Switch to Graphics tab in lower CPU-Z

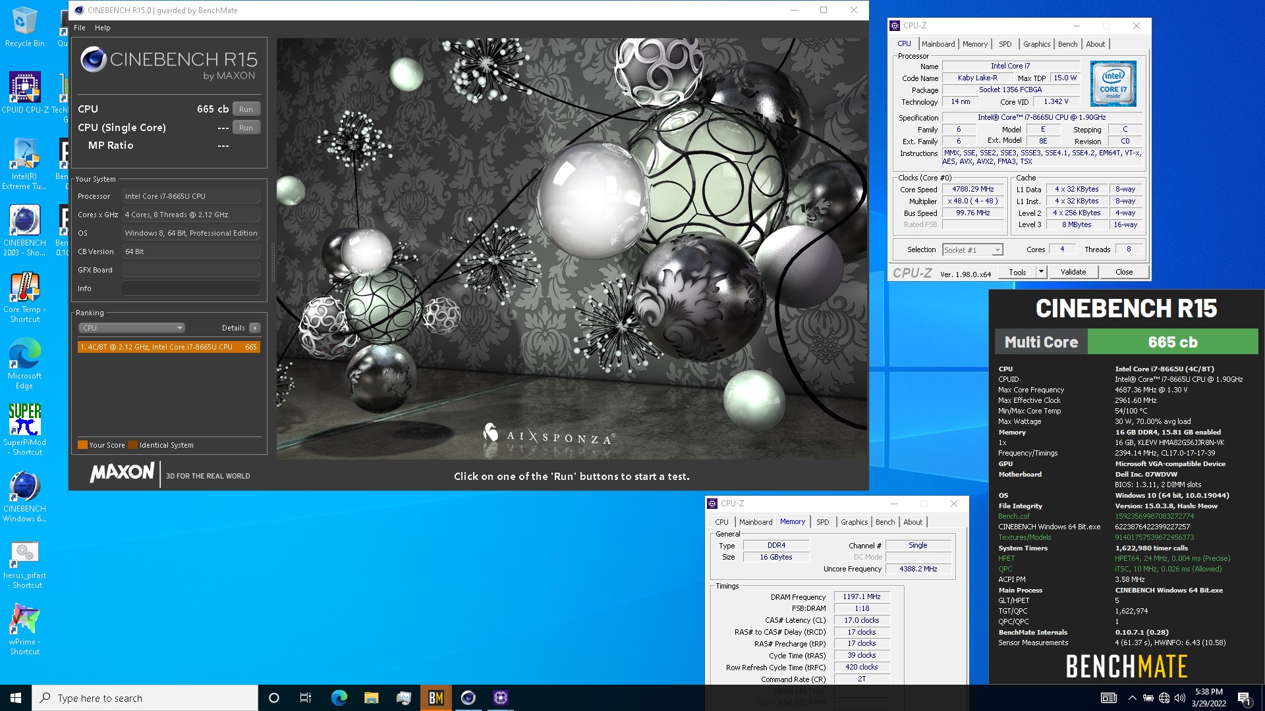pyautogui.click(x=854, y=522)
